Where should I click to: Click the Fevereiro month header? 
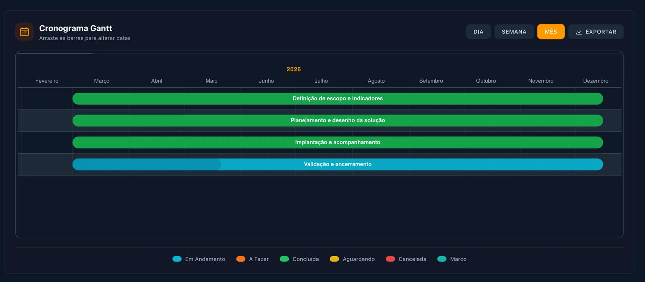[47, 81]
